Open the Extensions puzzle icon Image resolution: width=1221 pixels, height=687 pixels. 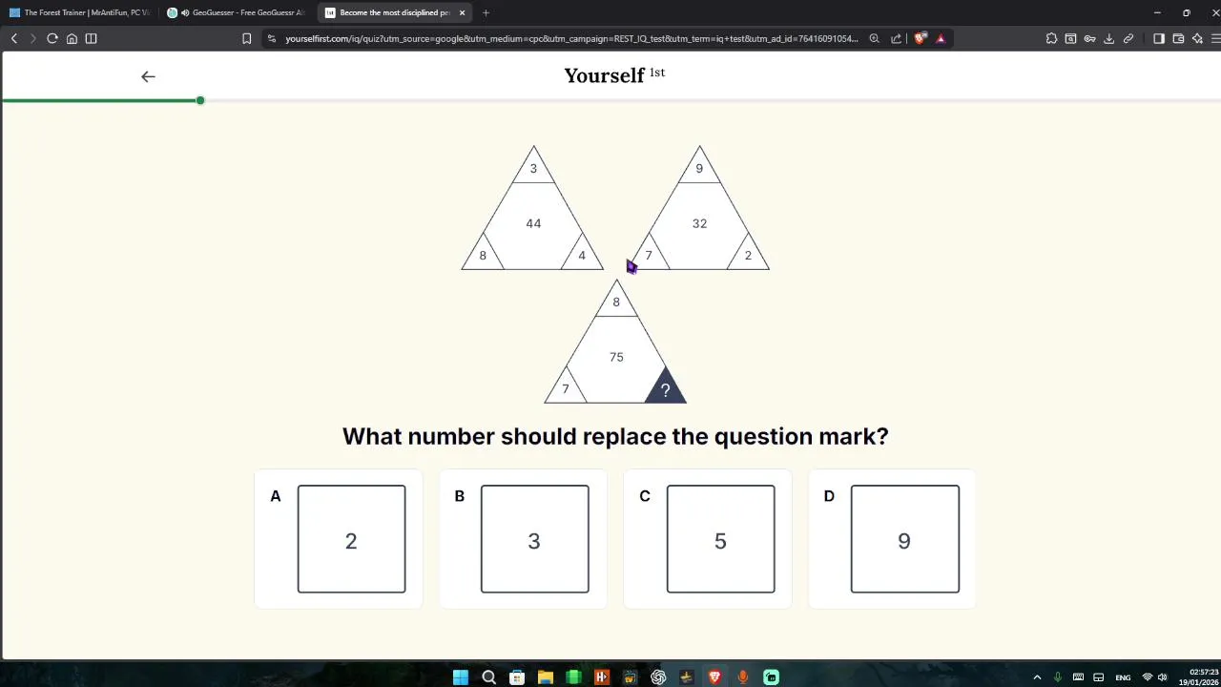click(x=1051, y=38)
